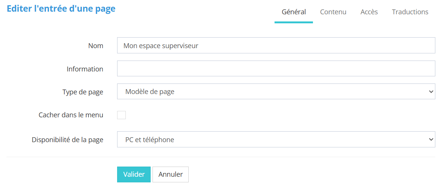This screenshot has width=441, height=185.
Task: Click the Information field label
Action: pos(85,69)
